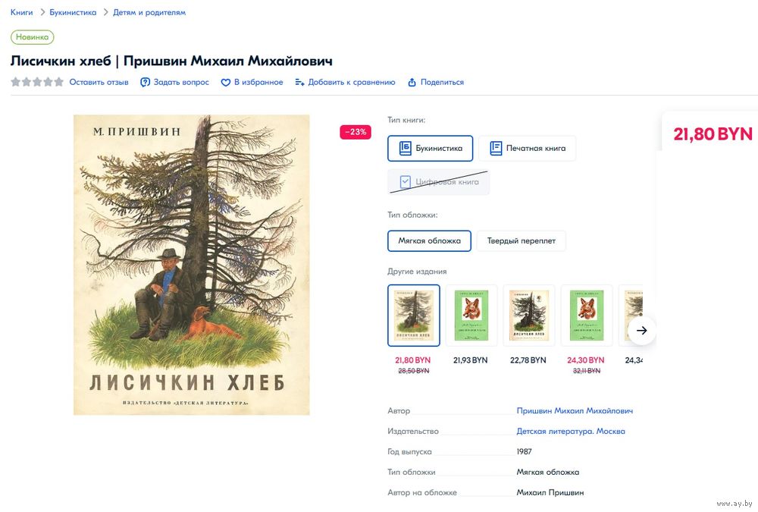The width and height of the screenshot is (758, 512).
Task: Open the large Лисичкин хлеб cover image
Action: click(x=192, y=265)
